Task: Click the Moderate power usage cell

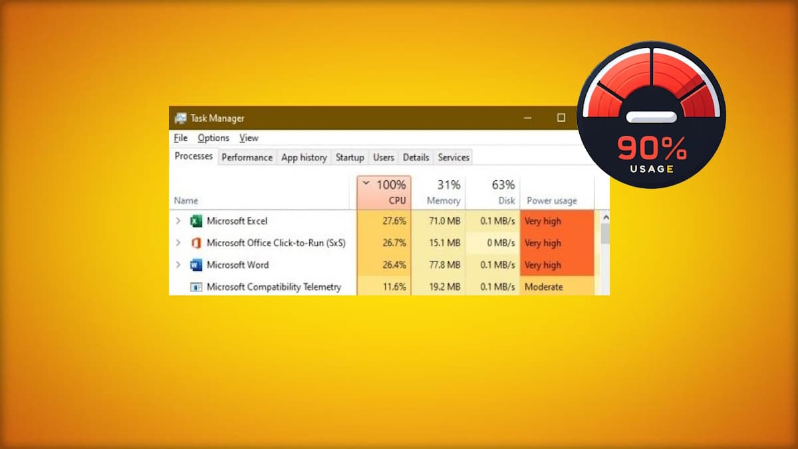Action: [x=557, y=287]
